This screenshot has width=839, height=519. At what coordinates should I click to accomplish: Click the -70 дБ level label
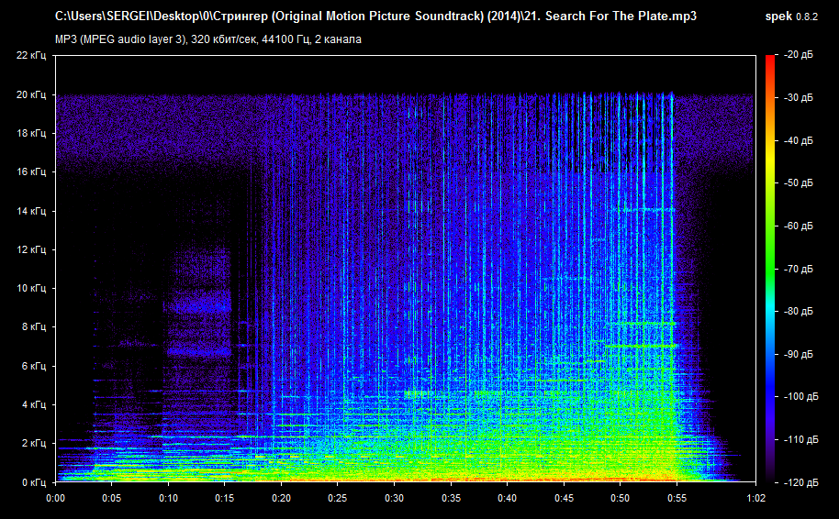tap(799, 270)
